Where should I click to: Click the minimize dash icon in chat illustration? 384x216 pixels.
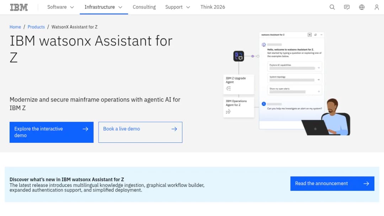321,35
